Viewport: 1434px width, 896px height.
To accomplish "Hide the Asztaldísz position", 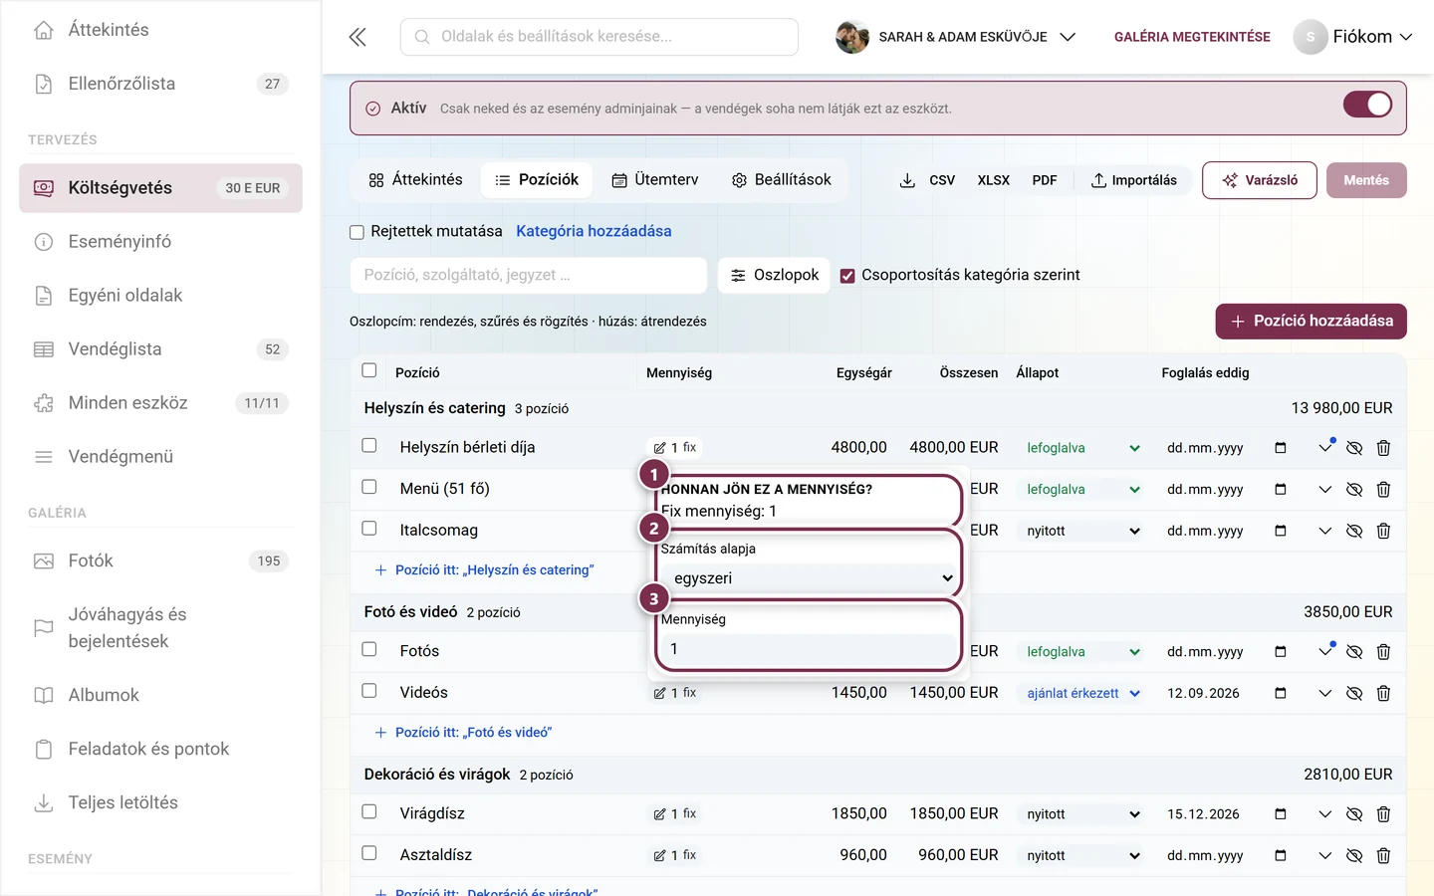I will point(1354,855).
